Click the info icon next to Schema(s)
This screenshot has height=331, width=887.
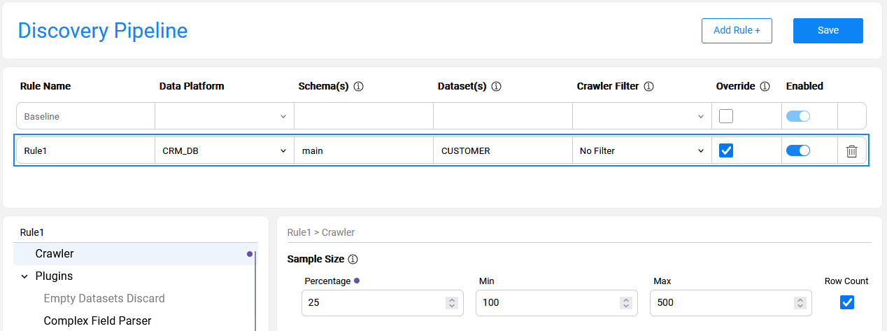(358, 87)
